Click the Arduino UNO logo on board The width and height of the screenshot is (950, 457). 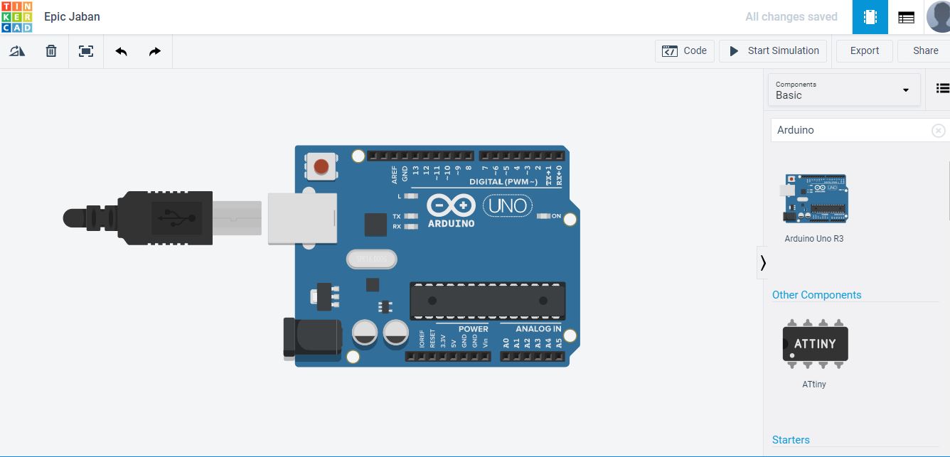click(479, 210)
